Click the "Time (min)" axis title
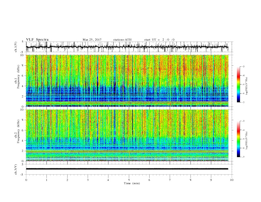Screen dimensions: 261x202 pos(132,183)
